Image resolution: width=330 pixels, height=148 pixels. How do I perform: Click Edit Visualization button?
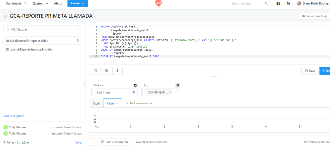point(114,142)
